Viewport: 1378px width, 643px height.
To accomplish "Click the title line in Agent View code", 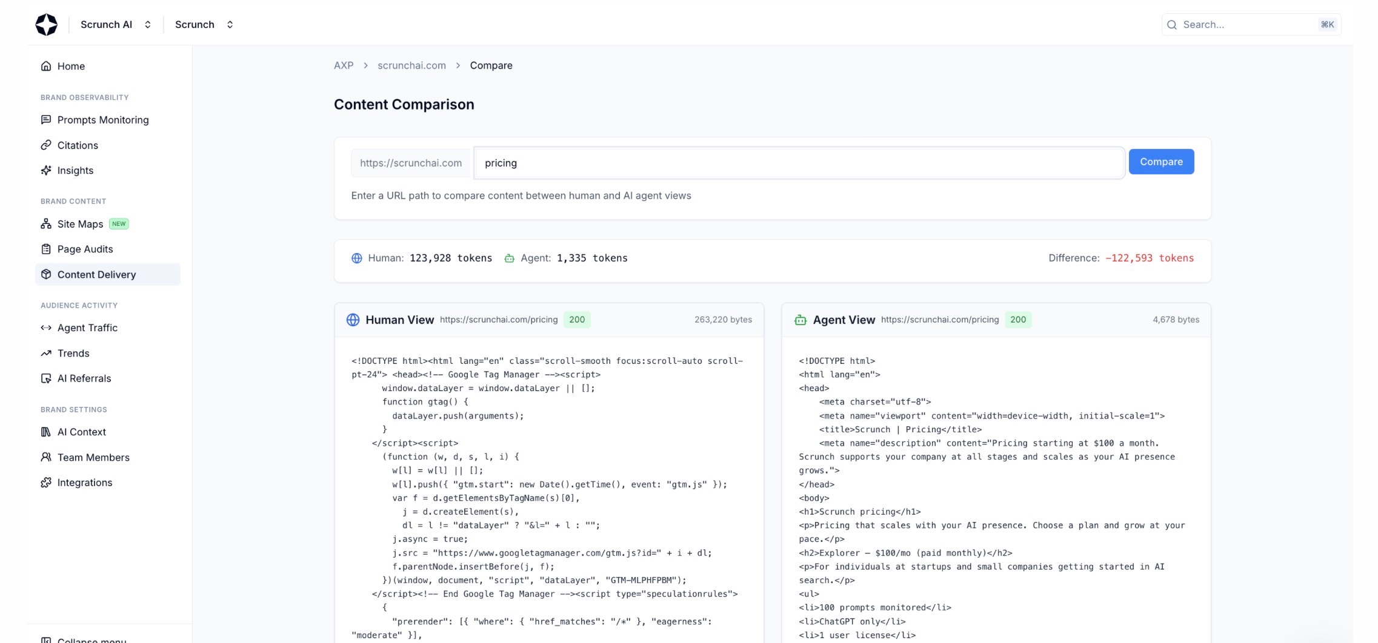I will [x=900, y=429].
